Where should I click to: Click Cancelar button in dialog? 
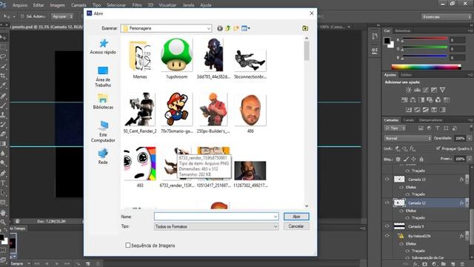click(296, 226)
